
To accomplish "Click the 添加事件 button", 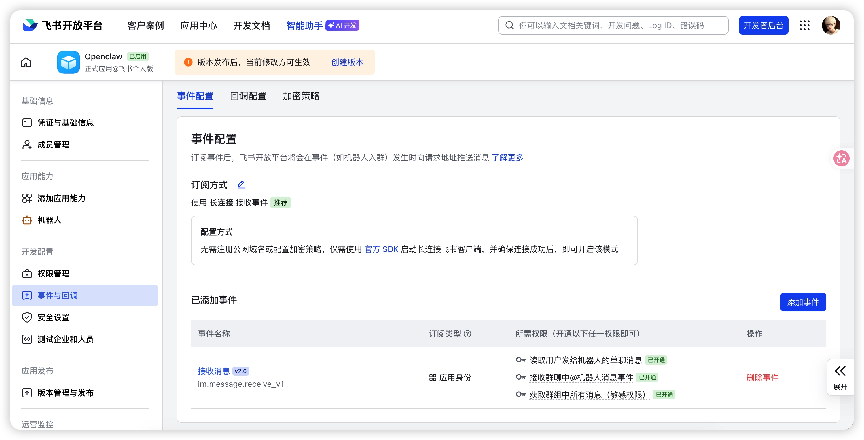I will [803, 302].
